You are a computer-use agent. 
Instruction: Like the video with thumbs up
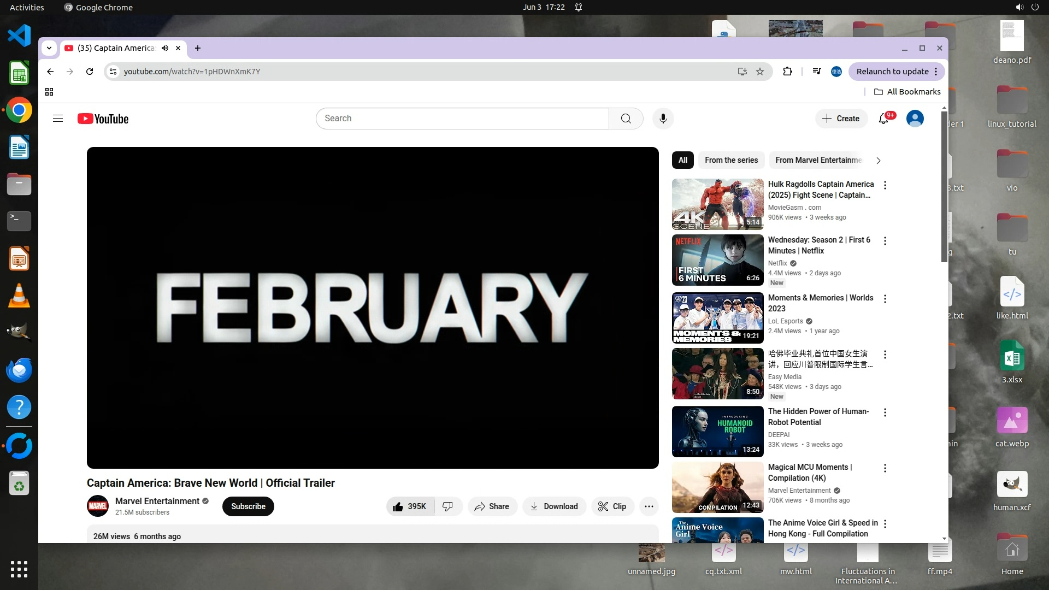tap(410, 506)
